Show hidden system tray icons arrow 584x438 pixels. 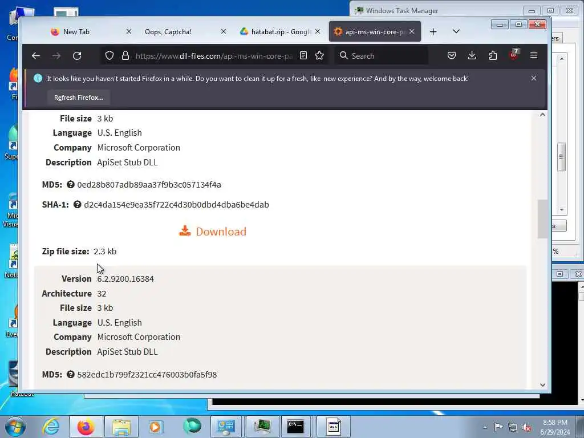[485, 427]
